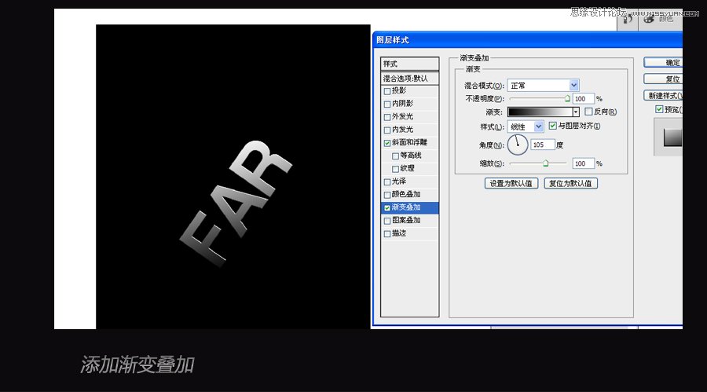The image size is (707, 392).
Task: Select the 样式 styles header item
Action: click(x=409, y=64)
